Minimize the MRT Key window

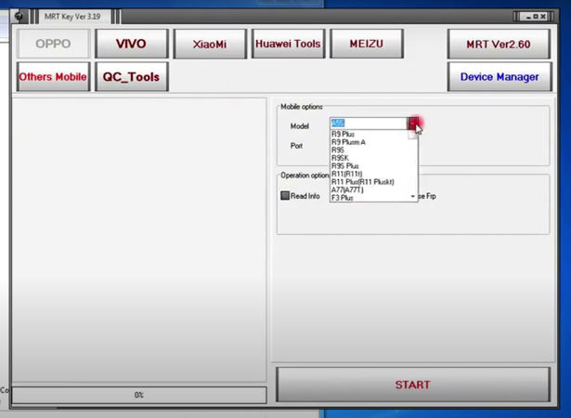(529, 16)
